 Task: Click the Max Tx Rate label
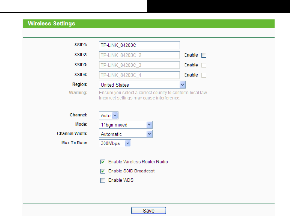click(74, 143)
